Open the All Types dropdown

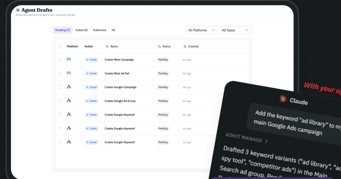coord(235,30)
